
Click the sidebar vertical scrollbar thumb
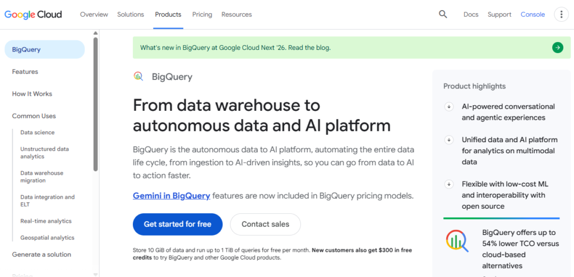tap(95, 104)
